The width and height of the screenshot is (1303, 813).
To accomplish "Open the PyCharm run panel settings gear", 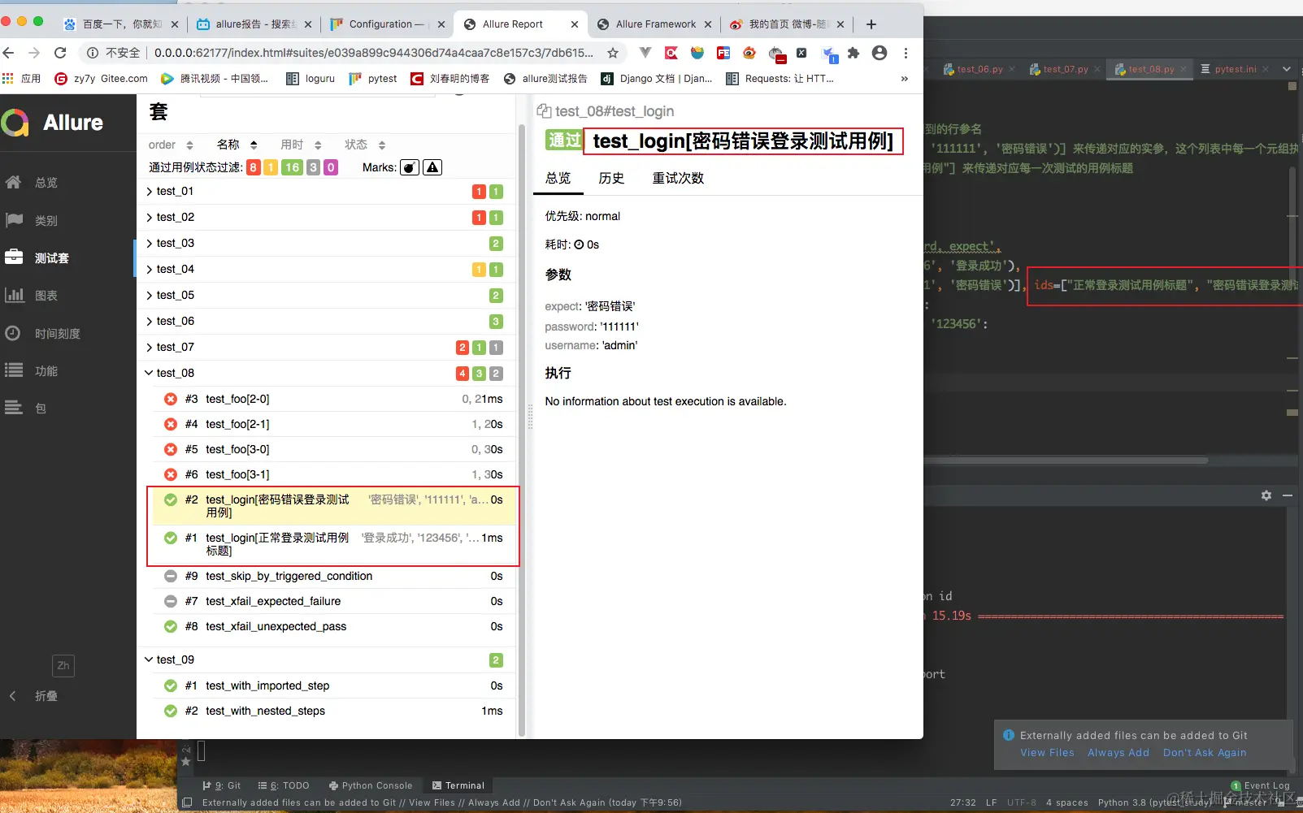I will (x=1266, y=495).
